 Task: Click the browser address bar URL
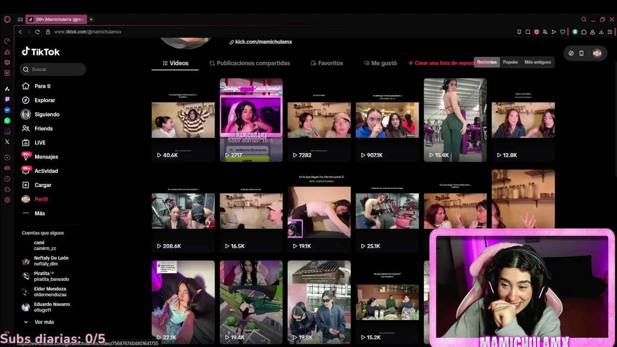point(88,32)
